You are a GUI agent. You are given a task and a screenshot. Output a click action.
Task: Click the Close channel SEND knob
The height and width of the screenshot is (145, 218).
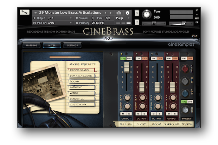(x=142, y=106)
